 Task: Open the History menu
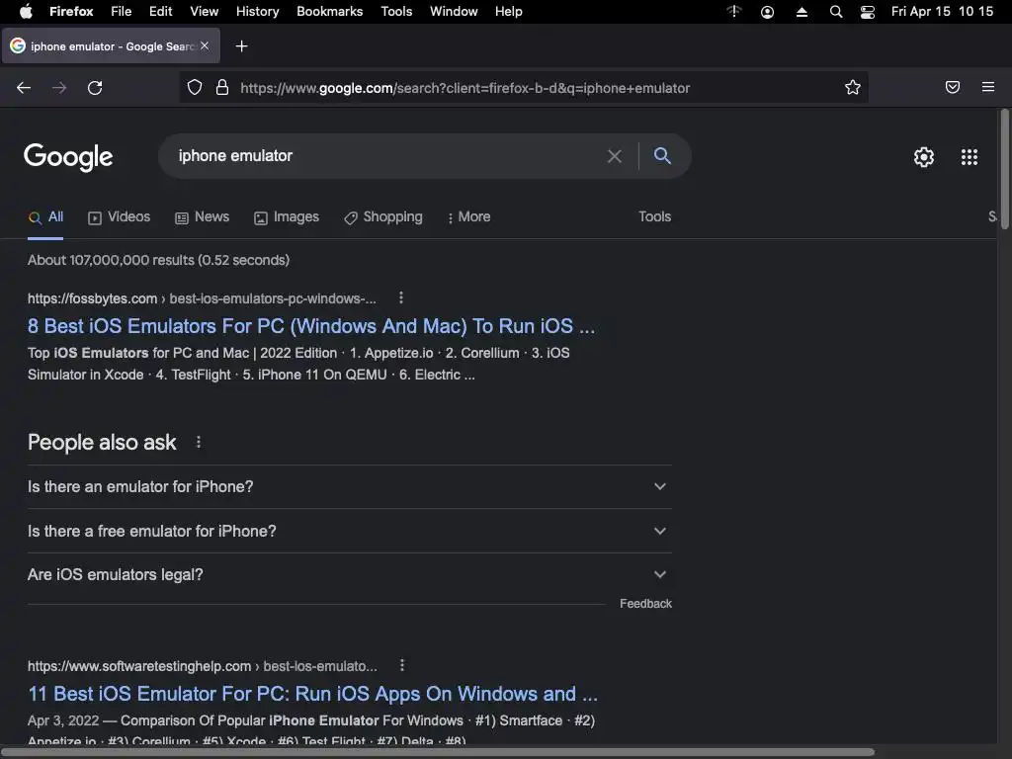point(257,12)
